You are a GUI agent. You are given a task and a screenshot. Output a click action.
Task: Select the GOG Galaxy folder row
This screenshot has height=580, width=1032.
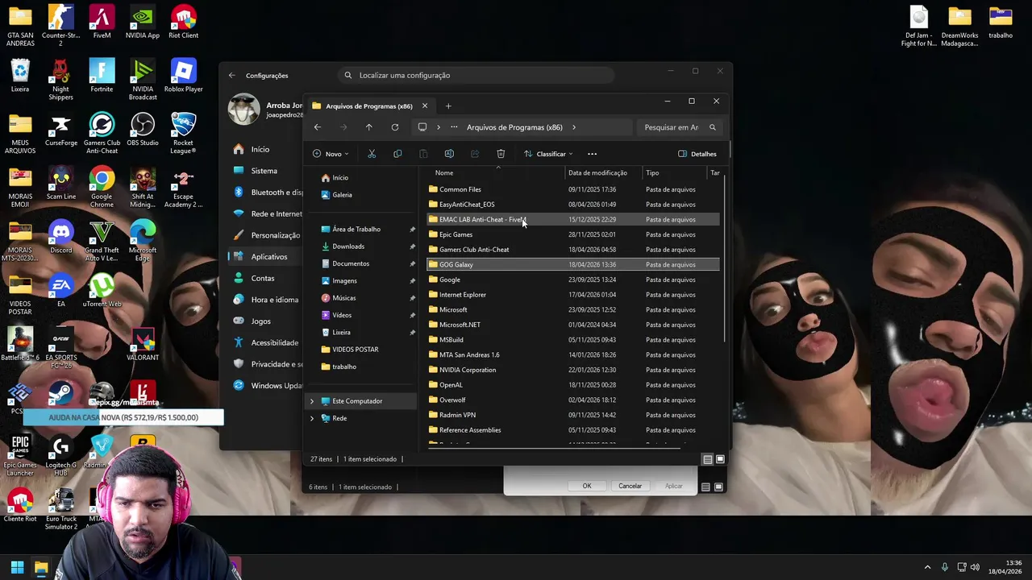[572, 264]
